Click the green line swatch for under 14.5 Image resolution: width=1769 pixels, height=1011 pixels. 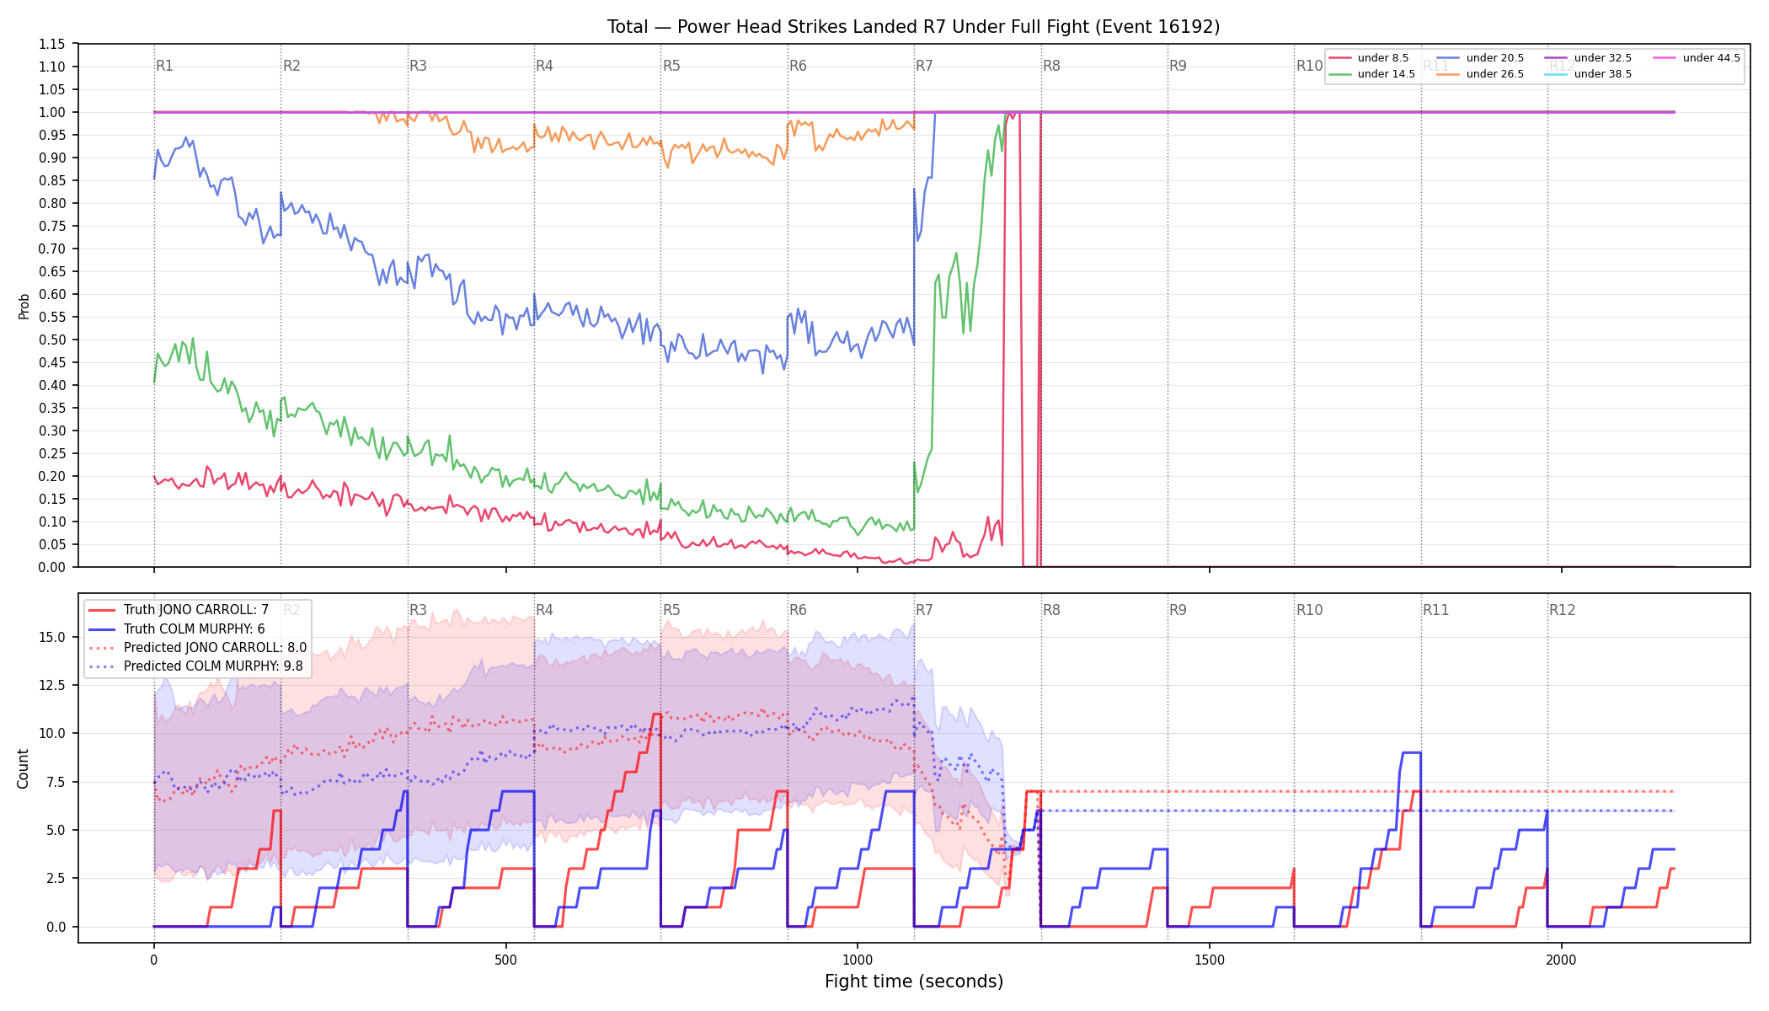(1340, 74)
